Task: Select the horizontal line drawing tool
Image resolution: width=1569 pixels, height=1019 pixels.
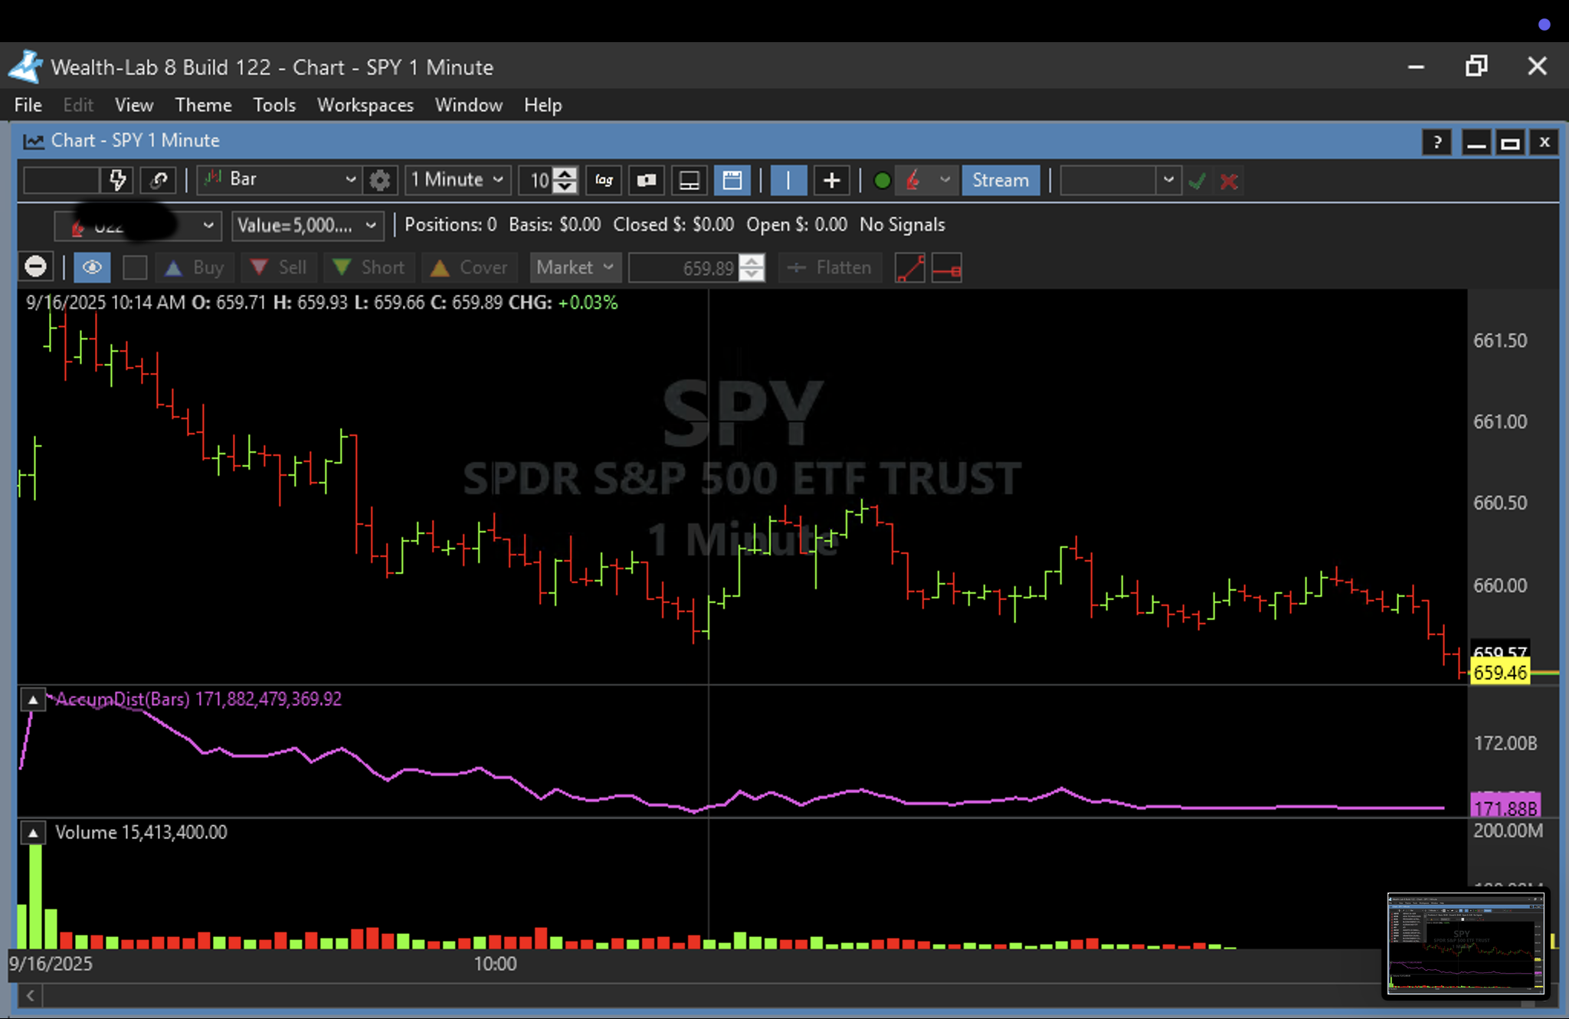Action: click(946, 267)
